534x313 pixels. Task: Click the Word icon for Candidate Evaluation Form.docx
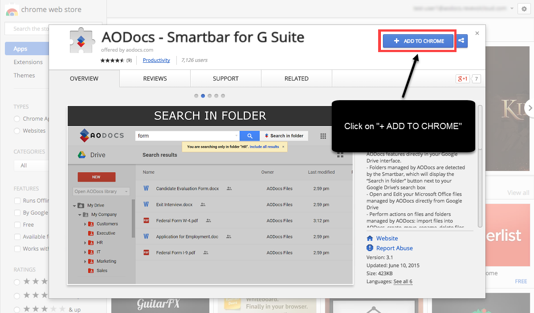(x=146, y=188)
